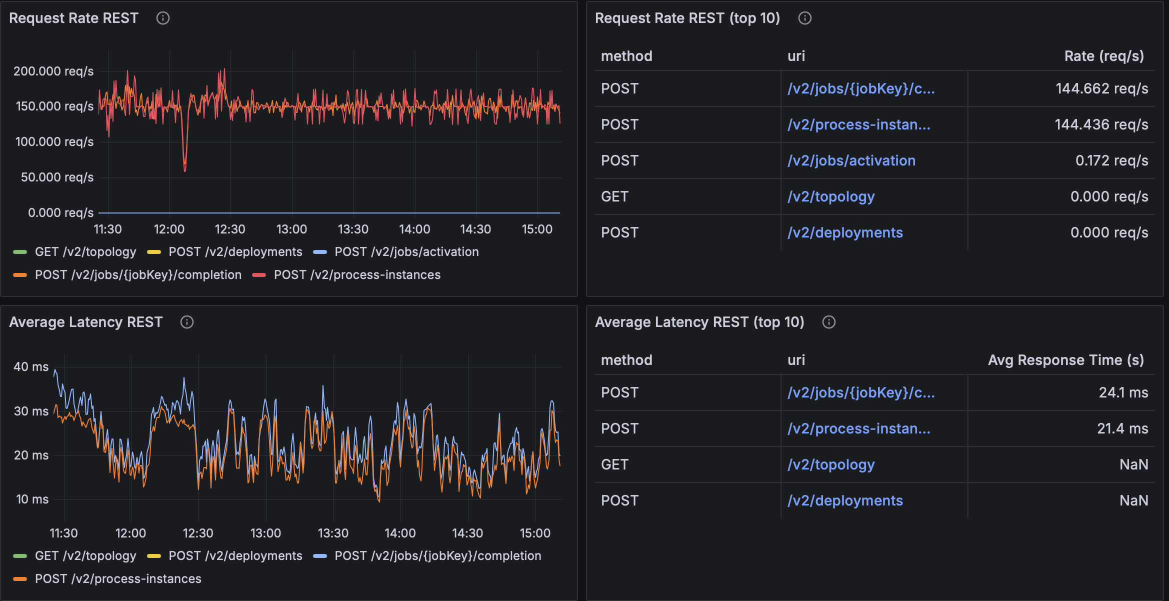This screenshot has height=601, width=1169.
Task: Open /v2/topology link in request rate table
Action: 830,196
